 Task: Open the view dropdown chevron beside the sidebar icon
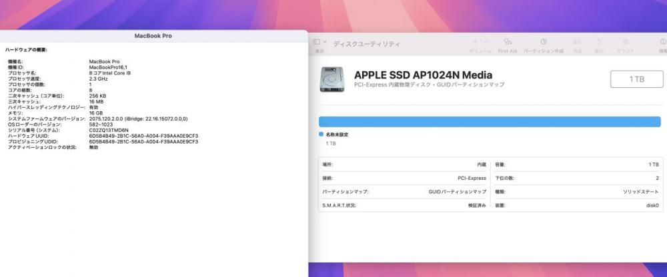(x=325, y=42)
